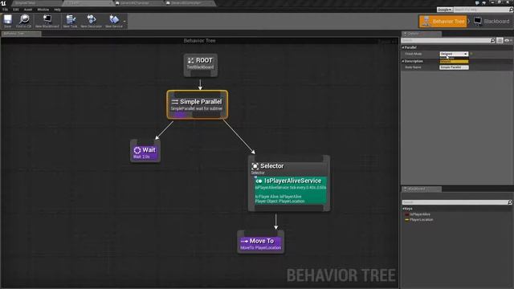This screenshot has height=289, width=514.
Task: Click the chat bubble icon in title bar
Action: tap(477, 3)
